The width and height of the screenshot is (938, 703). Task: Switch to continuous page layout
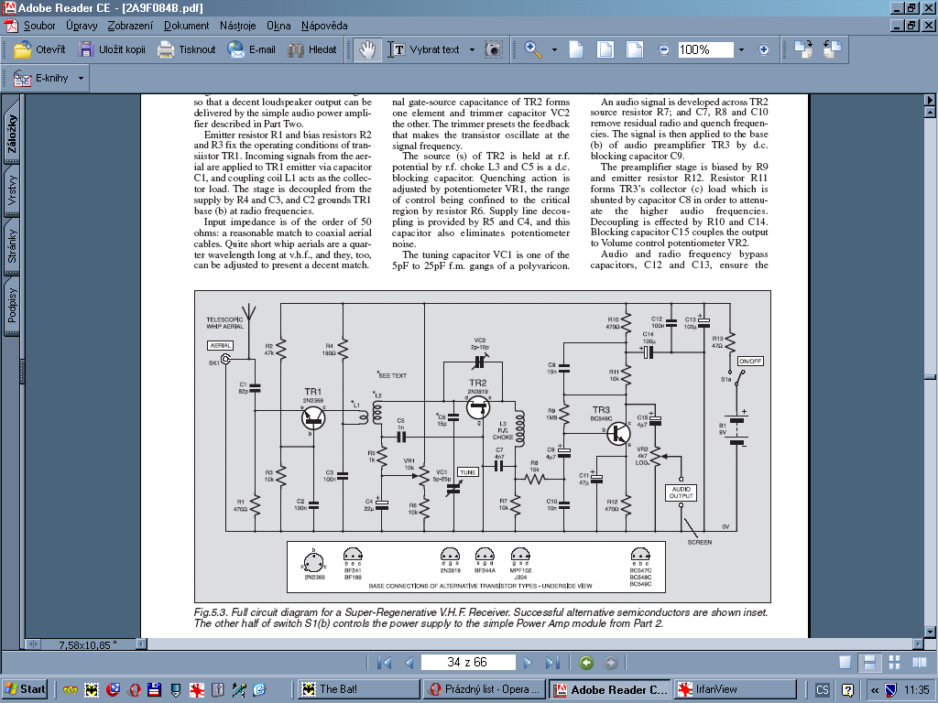pos(870,663)
